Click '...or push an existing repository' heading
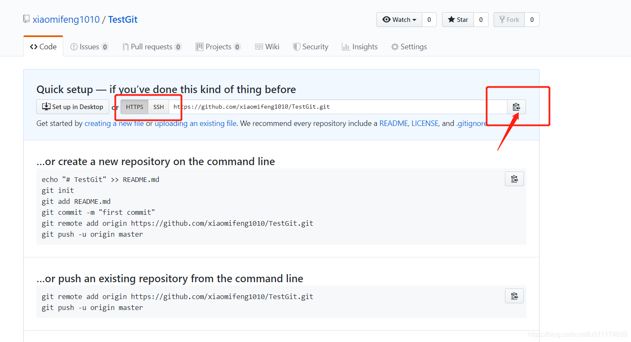 coord(170,278)
